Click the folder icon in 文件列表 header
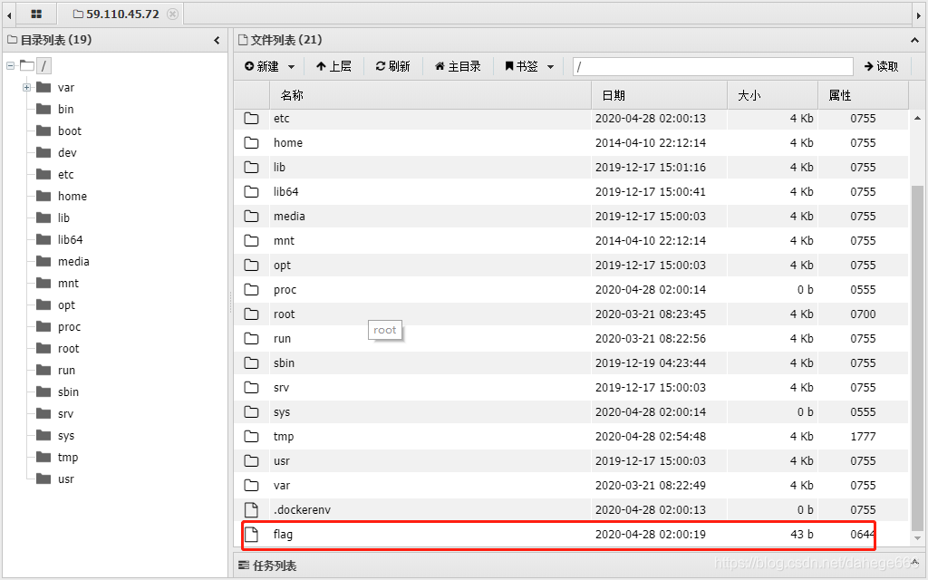Image resolution: width=928 pixels, height=580 pixels. (243, 39)
